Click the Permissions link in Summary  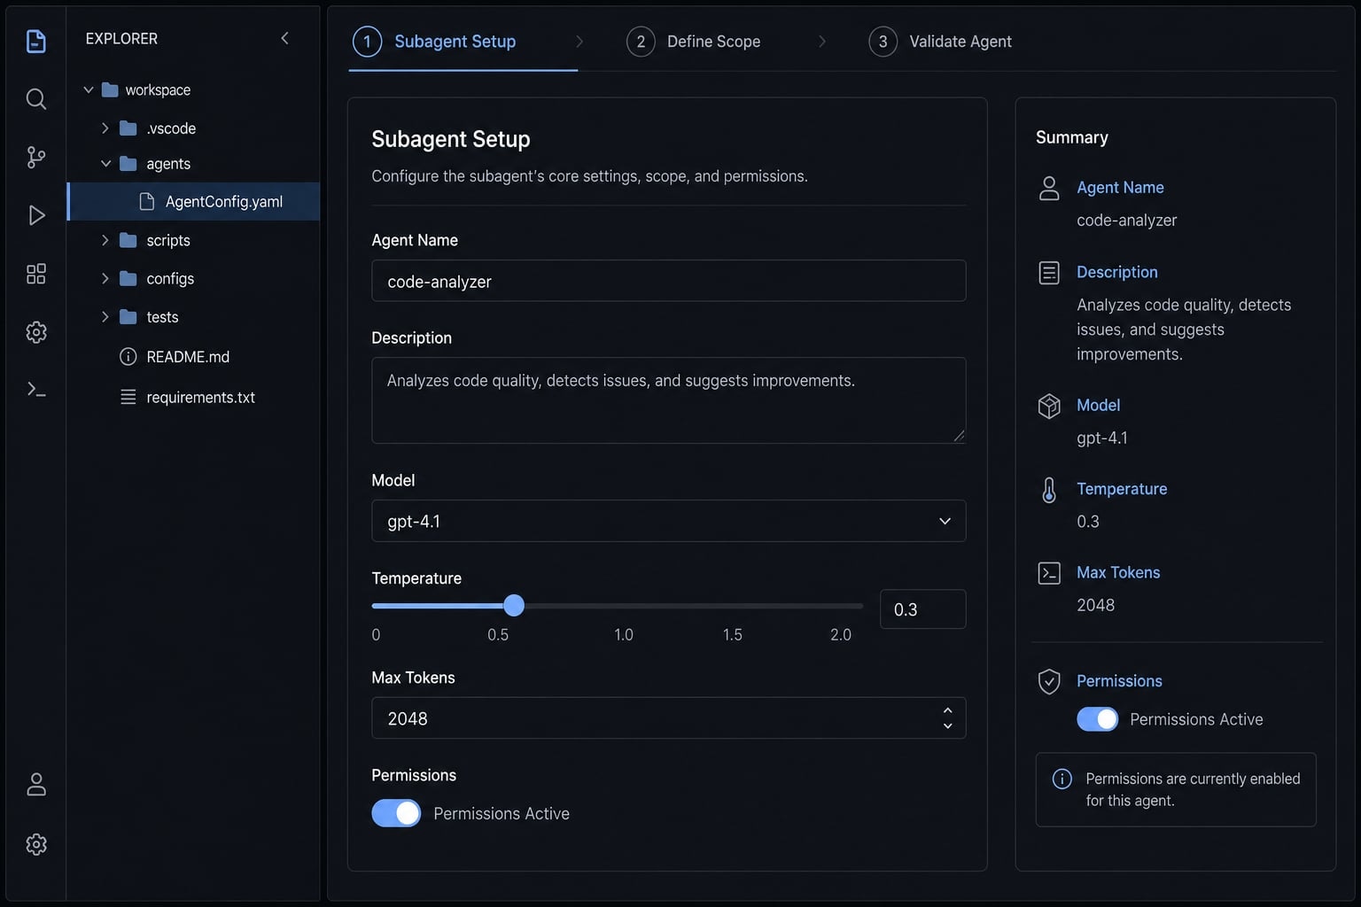1119,681
